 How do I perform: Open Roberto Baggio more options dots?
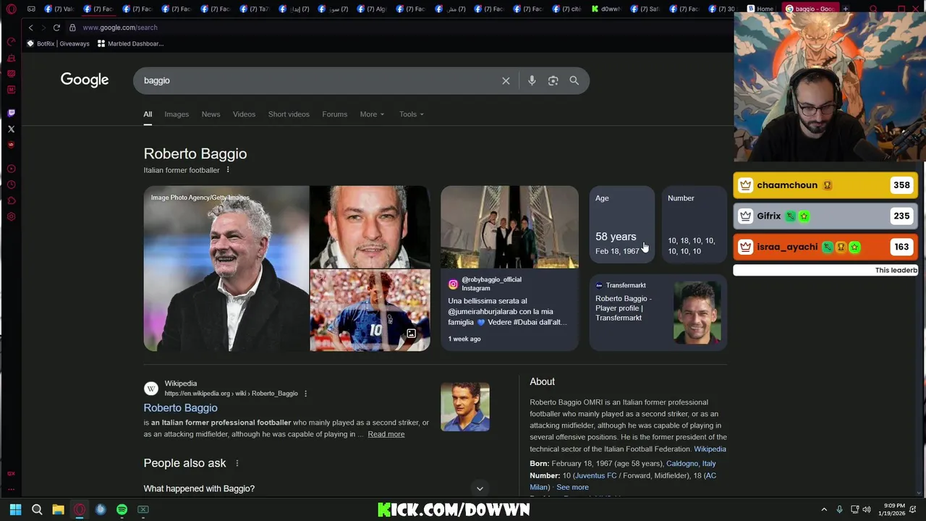point(227,170)
